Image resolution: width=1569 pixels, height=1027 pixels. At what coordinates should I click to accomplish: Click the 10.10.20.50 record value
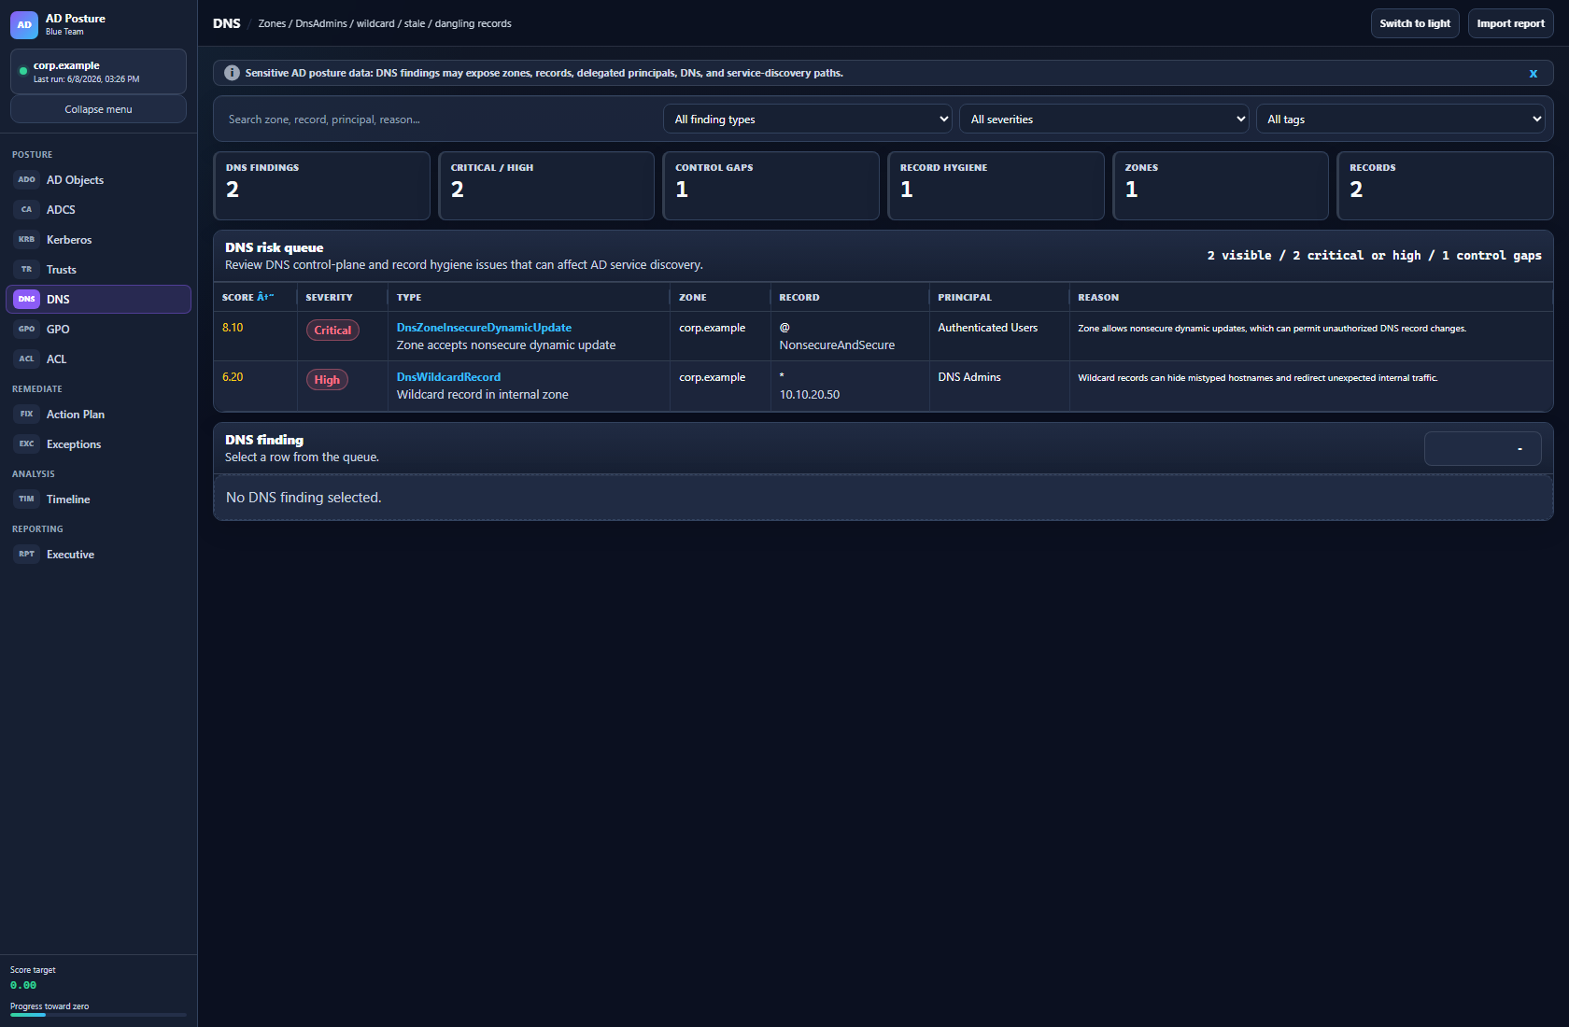pos(810,395)
